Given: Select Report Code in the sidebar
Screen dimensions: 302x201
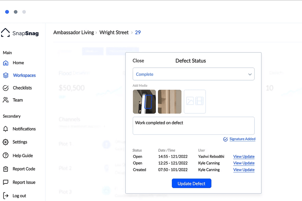Looking at the screenshot, I should point(24,169).
